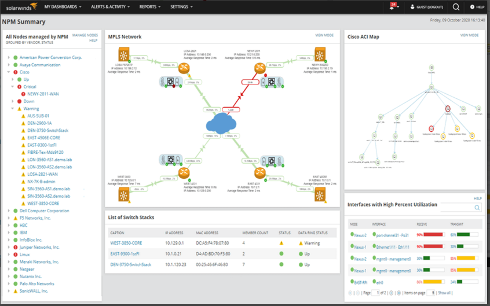Collapse the Cisco vendor group
The height and width of the screenshot is (306, 490).
[x=9, y=72]
